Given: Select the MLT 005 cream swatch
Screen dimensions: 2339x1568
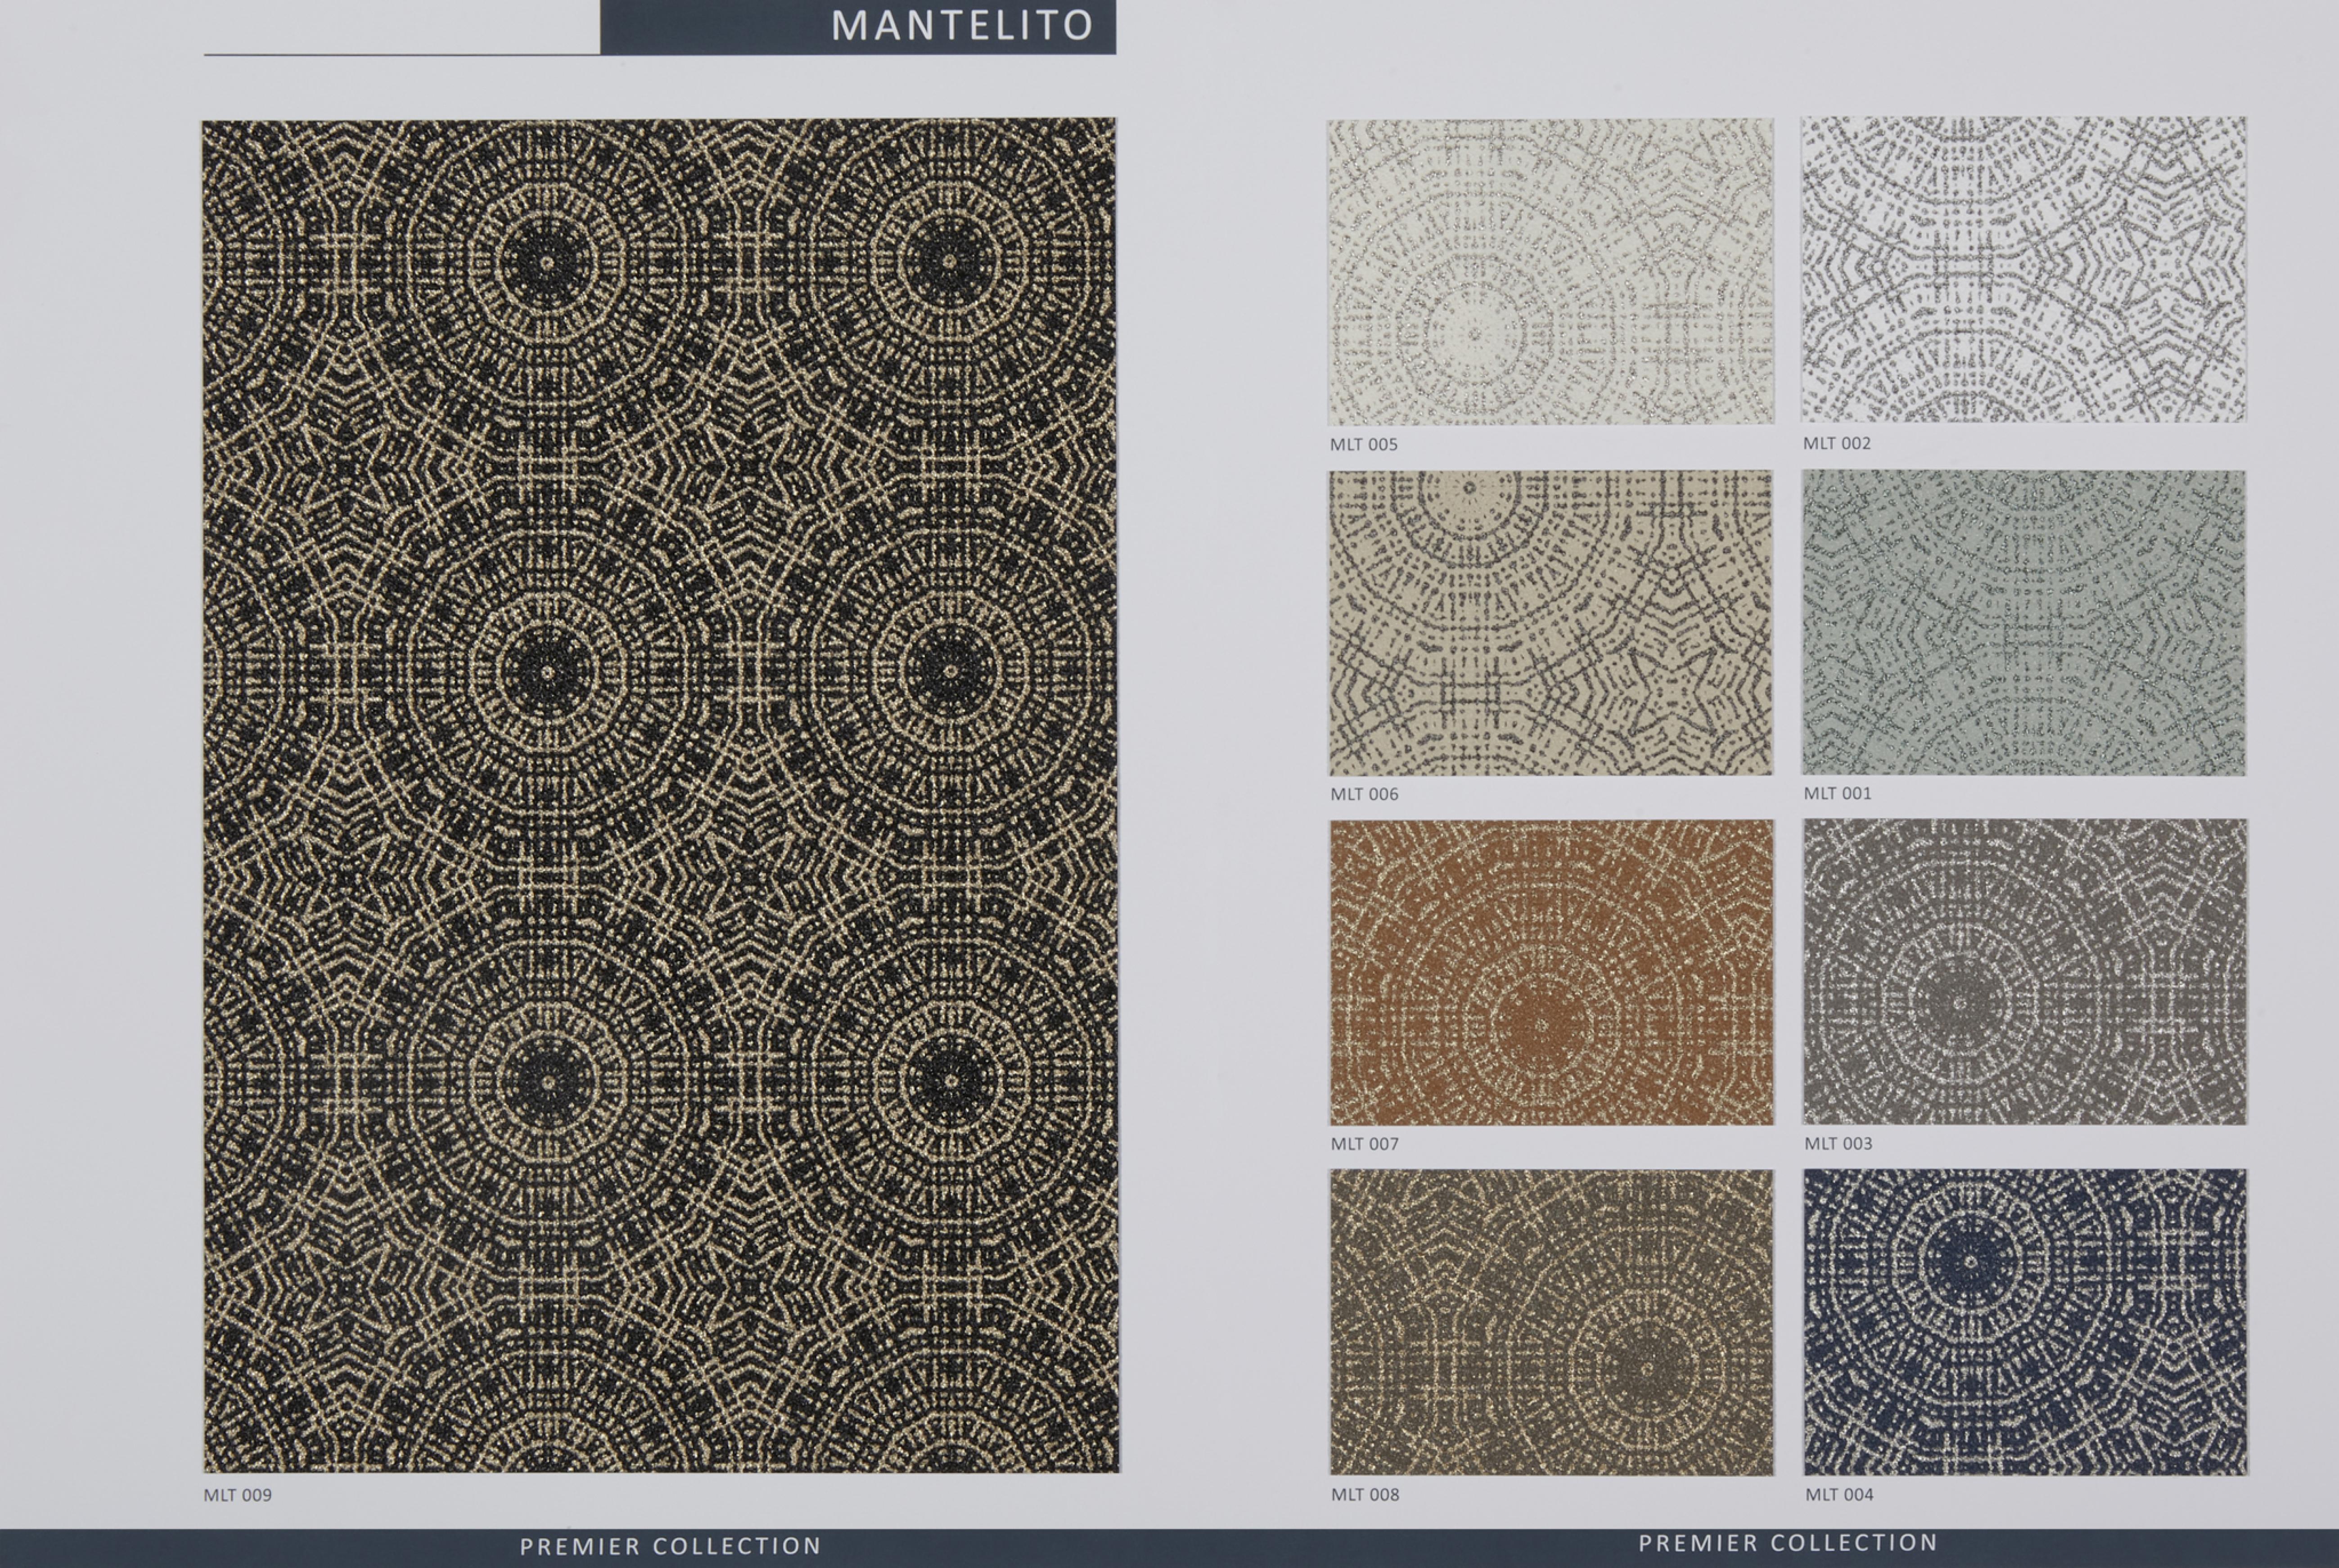Looking at the screenshot, I should (1550, 272).
